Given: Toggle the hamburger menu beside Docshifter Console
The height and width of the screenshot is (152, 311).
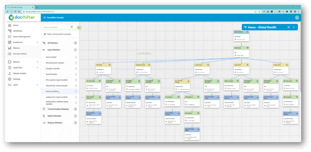Looking at the screenshot, I should coord(45,17).
